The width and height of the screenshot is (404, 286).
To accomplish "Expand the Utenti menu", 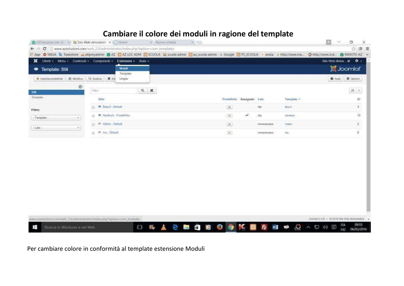I will (48, 61).
